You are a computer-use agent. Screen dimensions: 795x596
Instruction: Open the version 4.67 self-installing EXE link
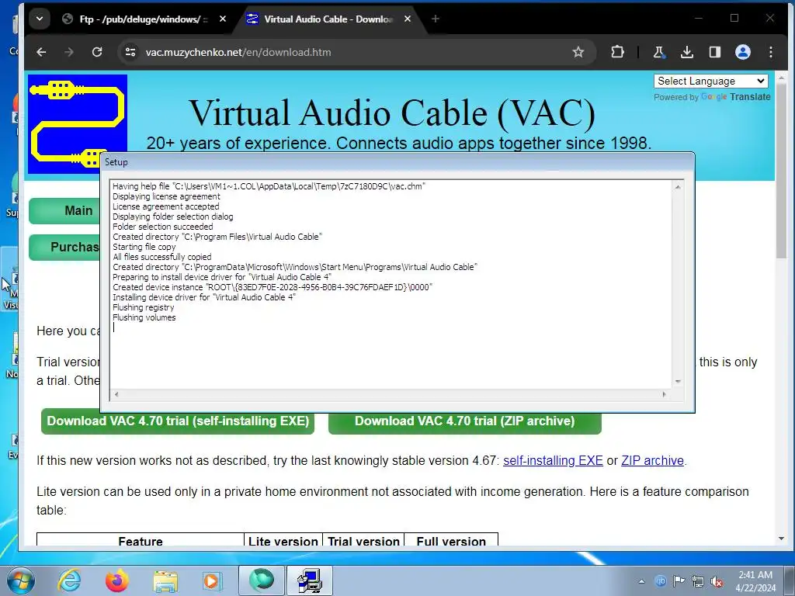pyautogui.click(x=553, y=461)
